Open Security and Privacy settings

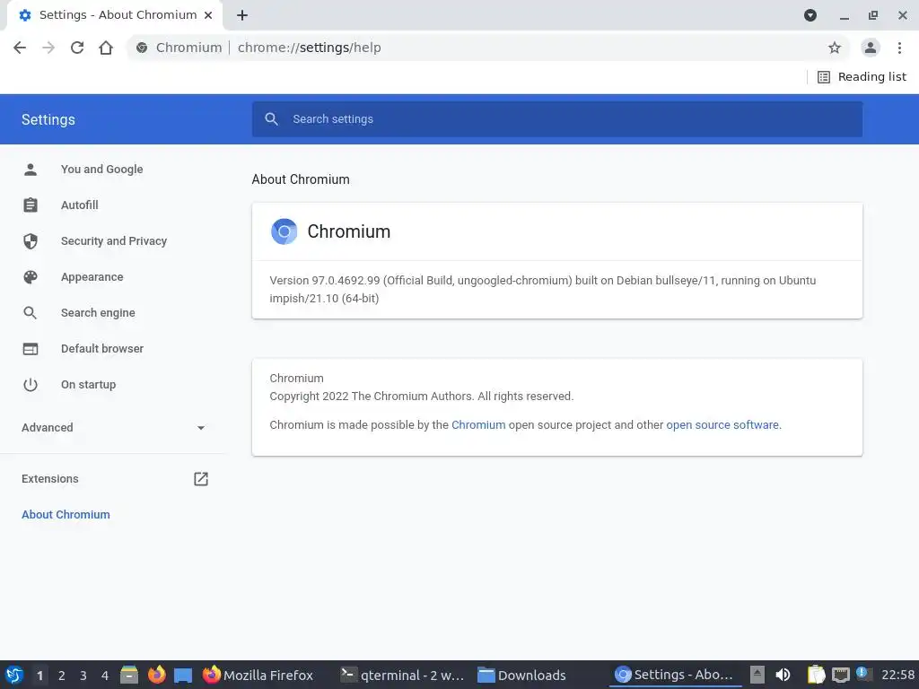114,240
